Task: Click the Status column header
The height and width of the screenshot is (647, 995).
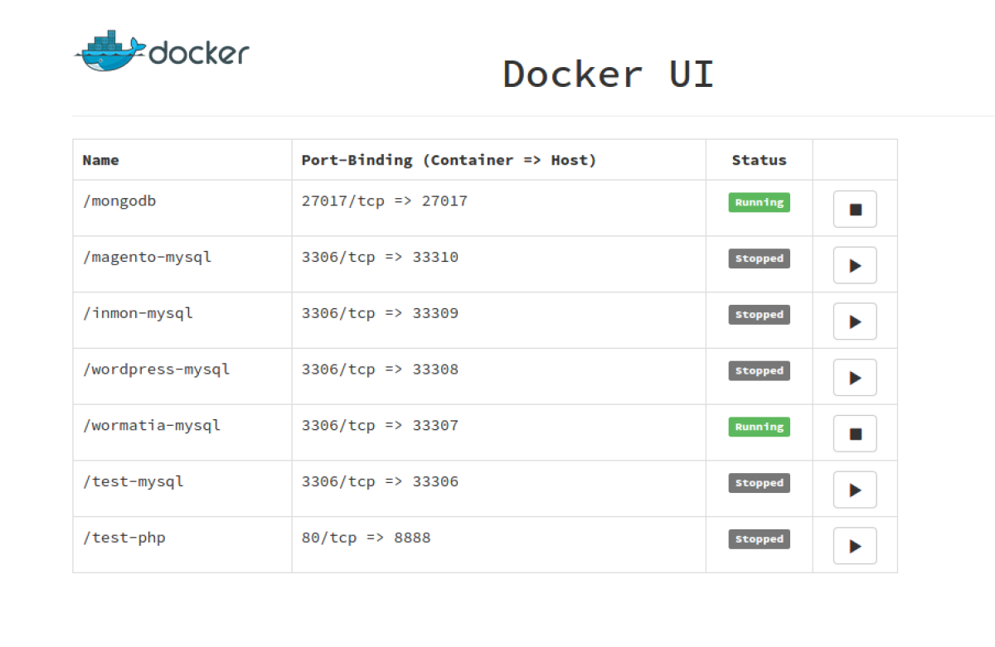Action: tap(759, 160)
